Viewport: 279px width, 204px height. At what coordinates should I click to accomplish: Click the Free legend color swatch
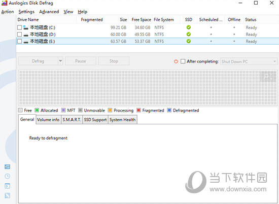coord(20,110)
